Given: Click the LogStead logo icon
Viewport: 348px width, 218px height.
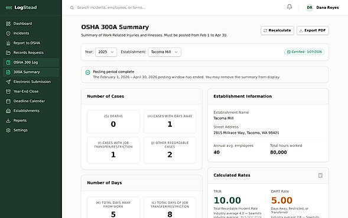Looking at the screenshot, I should (9, 8).
